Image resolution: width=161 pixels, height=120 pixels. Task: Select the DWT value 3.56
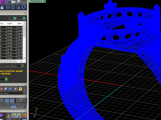pyautogui.click(x=10, y=46)
